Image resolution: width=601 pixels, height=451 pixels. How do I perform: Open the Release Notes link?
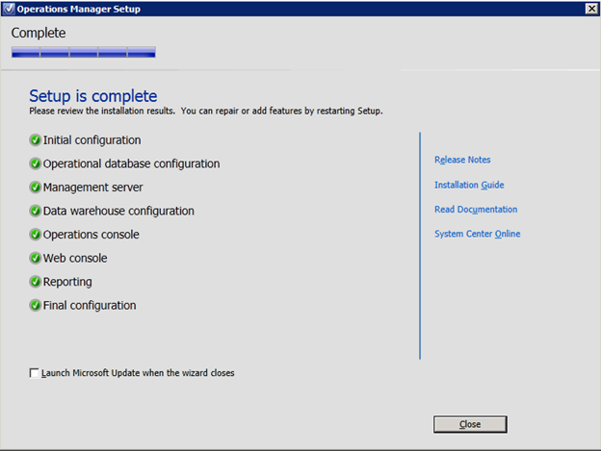pos(462,160)
